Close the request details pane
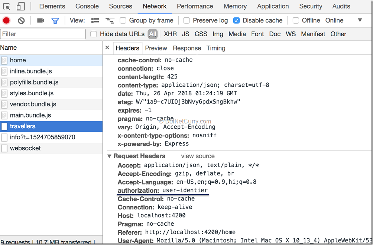373x245 pixels. 107,47
